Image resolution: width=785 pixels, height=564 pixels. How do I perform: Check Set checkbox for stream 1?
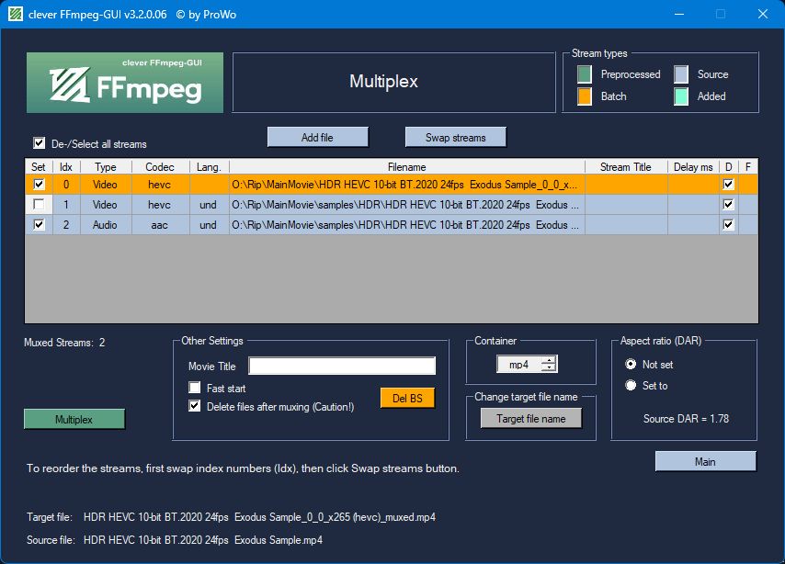[x=39, y=204]
